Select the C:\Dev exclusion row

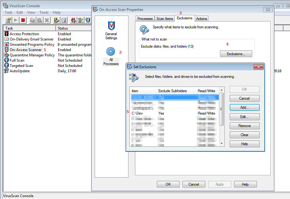(x=175, y=113)
